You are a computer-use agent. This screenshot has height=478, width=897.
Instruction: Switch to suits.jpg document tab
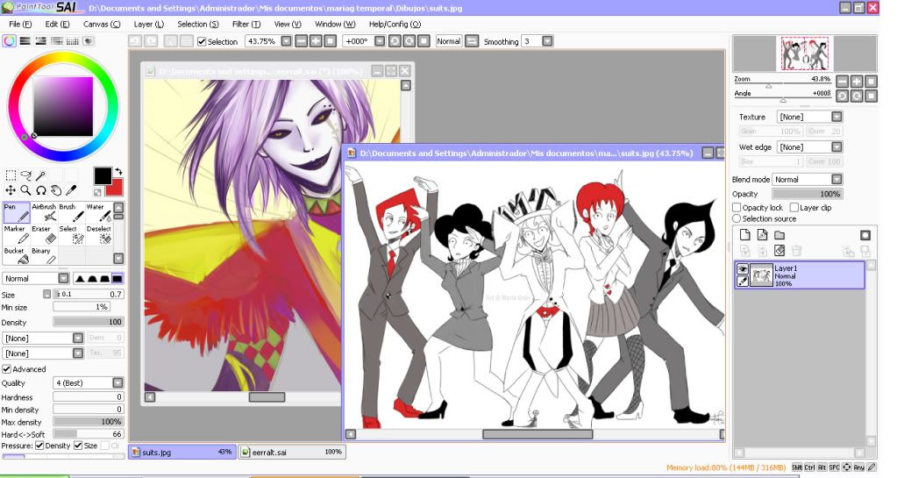[x=182, y=452]
